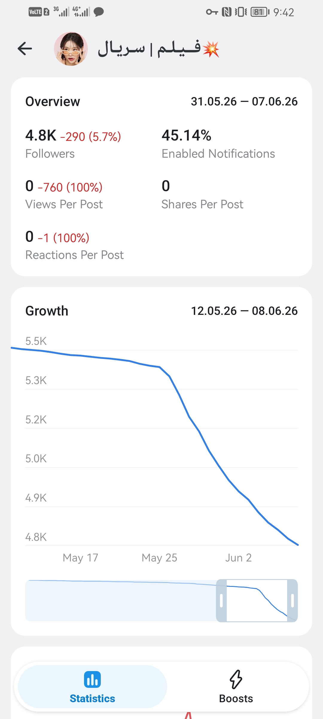
Task: Switch to the Statistics tab
Action: coord(92,687)
